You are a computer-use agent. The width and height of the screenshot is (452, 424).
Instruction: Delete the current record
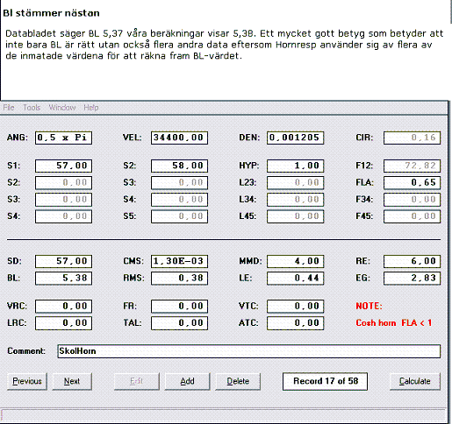(x=238, y=381)
